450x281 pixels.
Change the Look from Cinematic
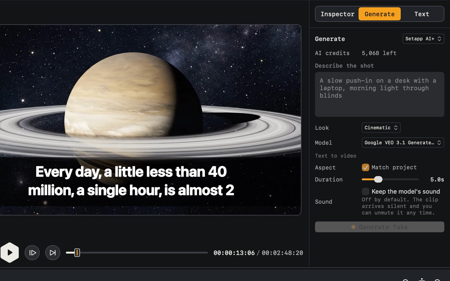[381, 128]
